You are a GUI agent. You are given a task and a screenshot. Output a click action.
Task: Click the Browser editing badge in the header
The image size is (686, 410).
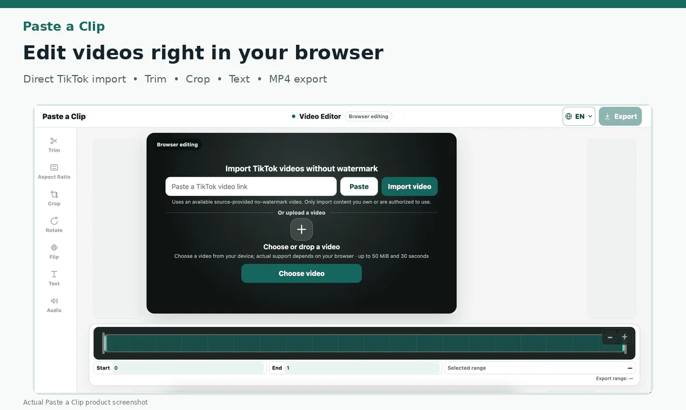[x=368, y=117]
